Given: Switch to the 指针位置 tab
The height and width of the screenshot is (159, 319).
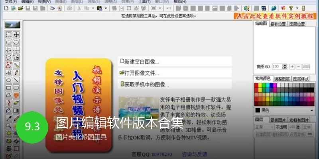Looking at the screenshot, I should click(278, 24).
